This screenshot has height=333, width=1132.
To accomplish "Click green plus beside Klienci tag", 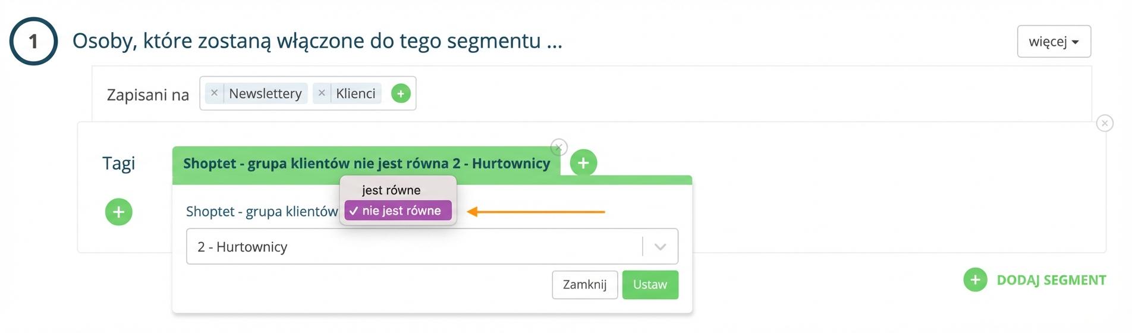I will (x=401, y=93).
